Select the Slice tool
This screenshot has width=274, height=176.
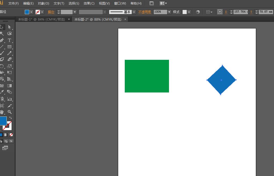pyautogui.click(x=9, y=105)
